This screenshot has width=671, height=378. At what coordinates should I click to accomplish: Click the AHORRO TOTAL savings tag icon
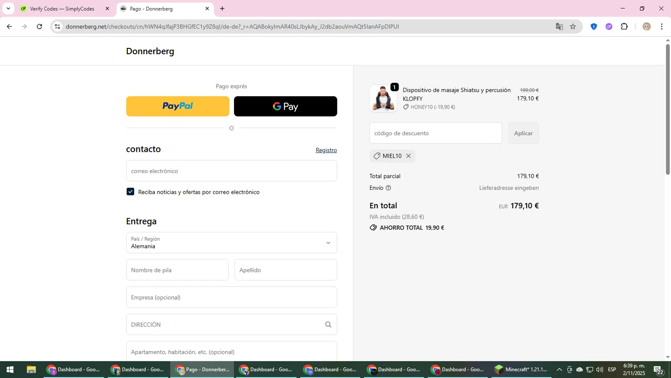coord(373,228)
